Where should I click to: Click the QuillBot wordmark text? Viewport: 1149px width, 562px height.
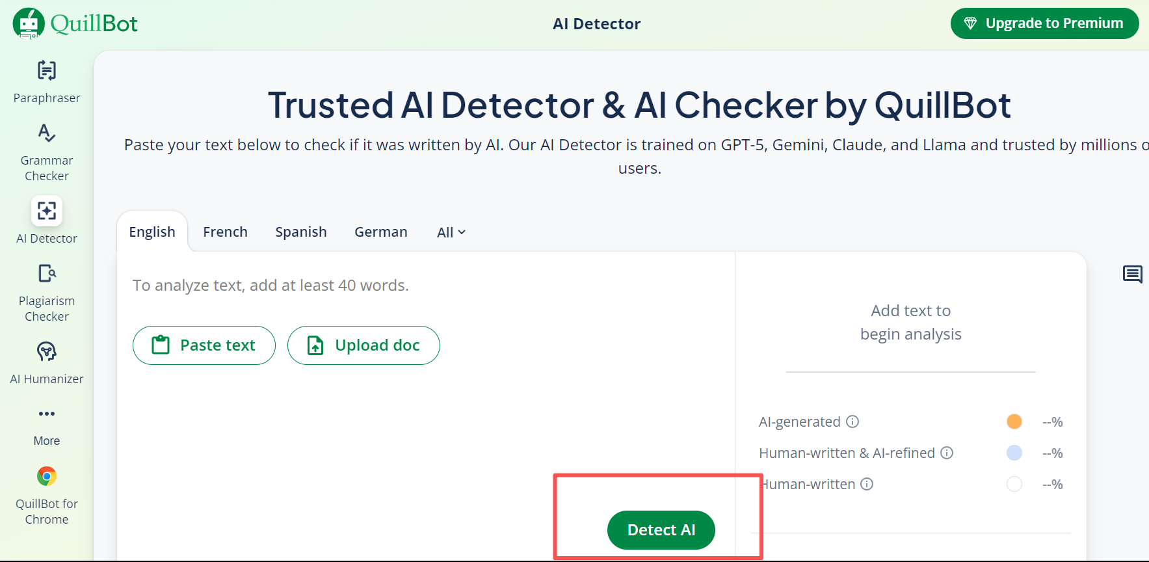pos(94,23)
